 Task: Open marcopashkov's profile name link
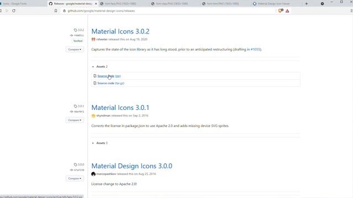point(106,174)
